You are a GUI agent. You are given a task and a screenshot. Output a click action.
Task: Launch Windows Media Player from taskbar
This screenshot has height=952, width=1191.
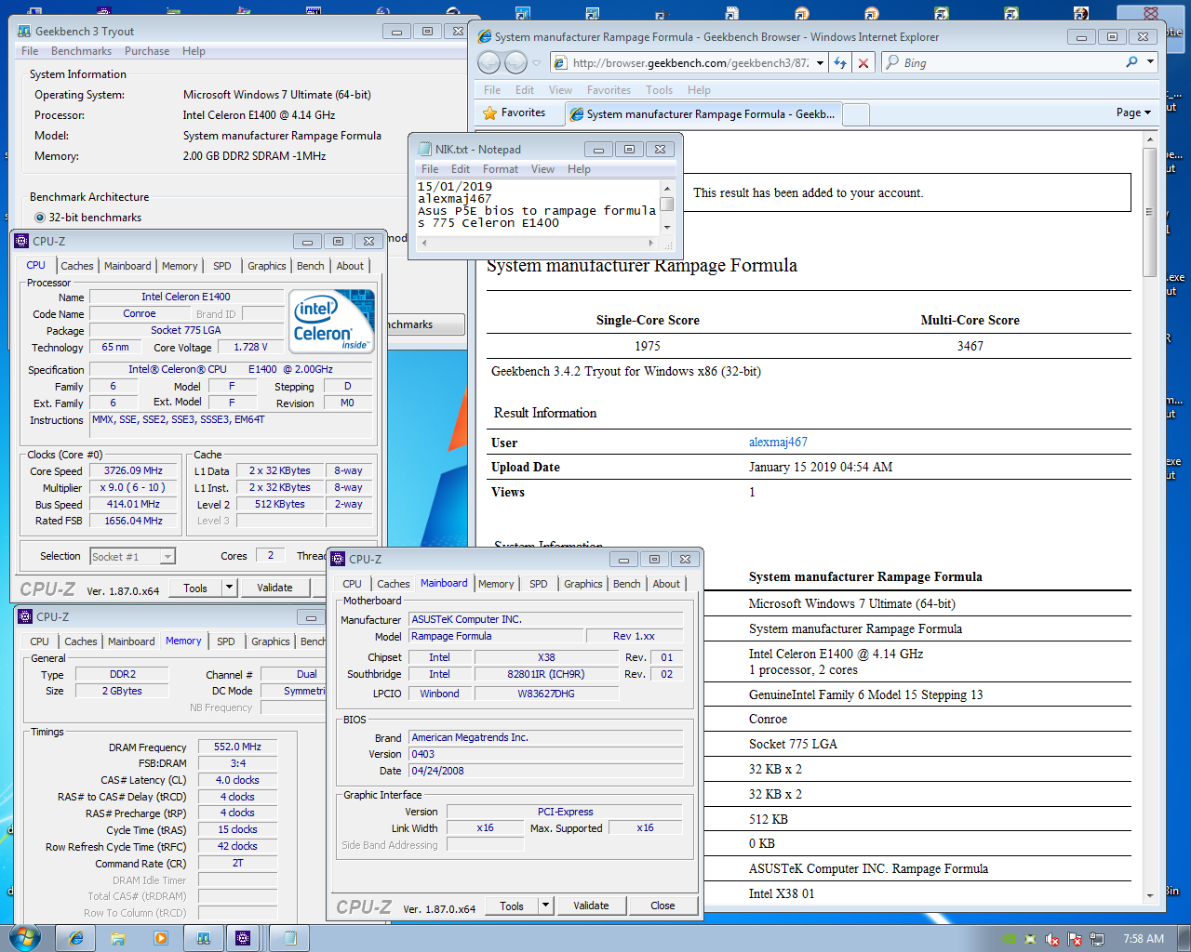coord(160,938)
